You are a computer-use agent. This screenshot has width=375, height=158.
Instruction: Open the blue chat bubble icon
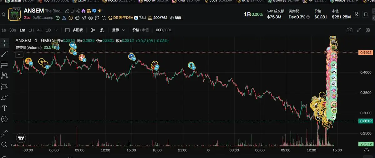(94, 11)
